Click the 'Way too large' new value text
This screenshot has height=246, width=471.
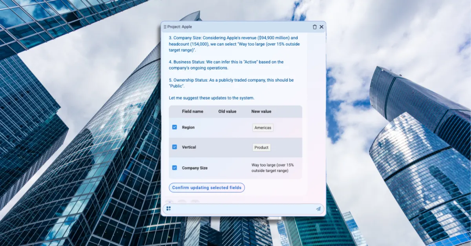[272, 168]
